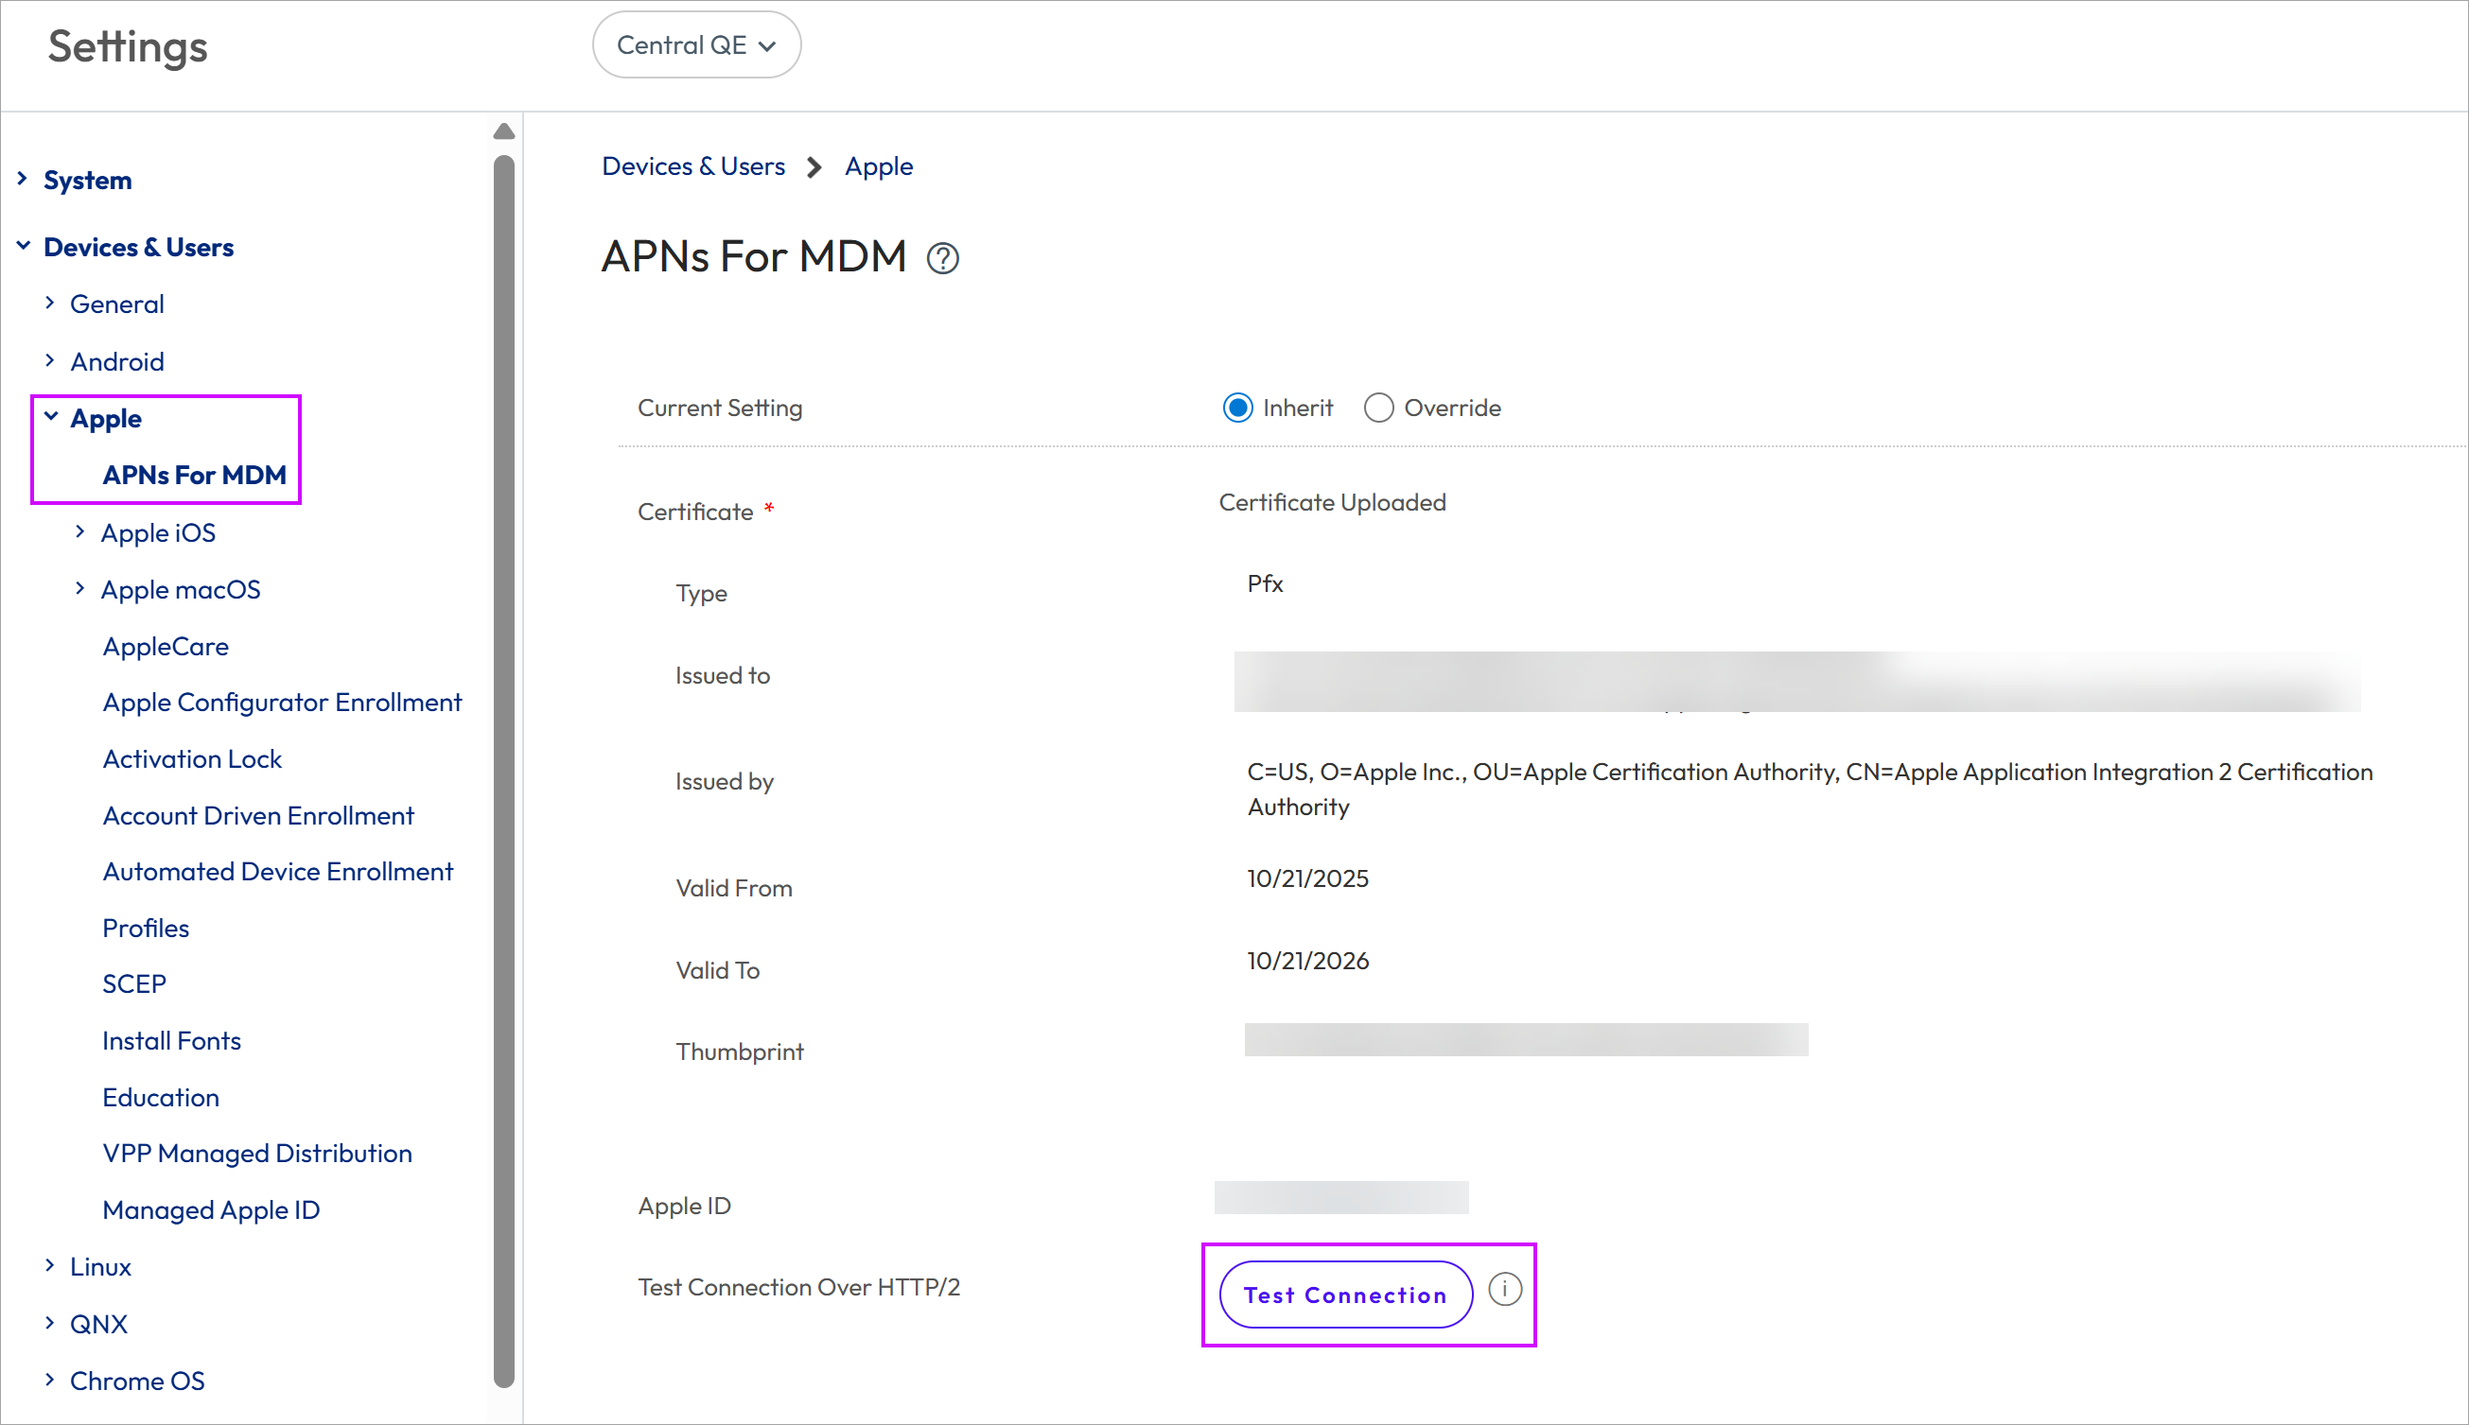Expand the Android node
Viewport: 2469px width, 1425px height.
tap(49, 360)
